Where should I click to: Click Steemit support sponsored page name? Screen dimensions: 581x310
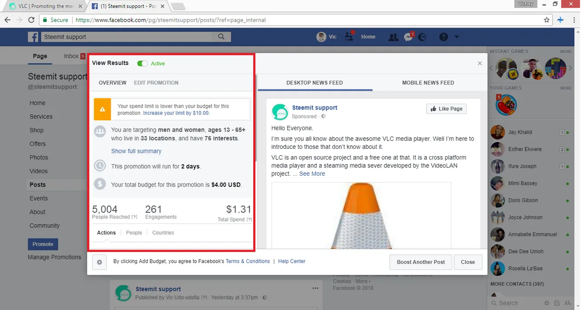(x=315, y=108)
